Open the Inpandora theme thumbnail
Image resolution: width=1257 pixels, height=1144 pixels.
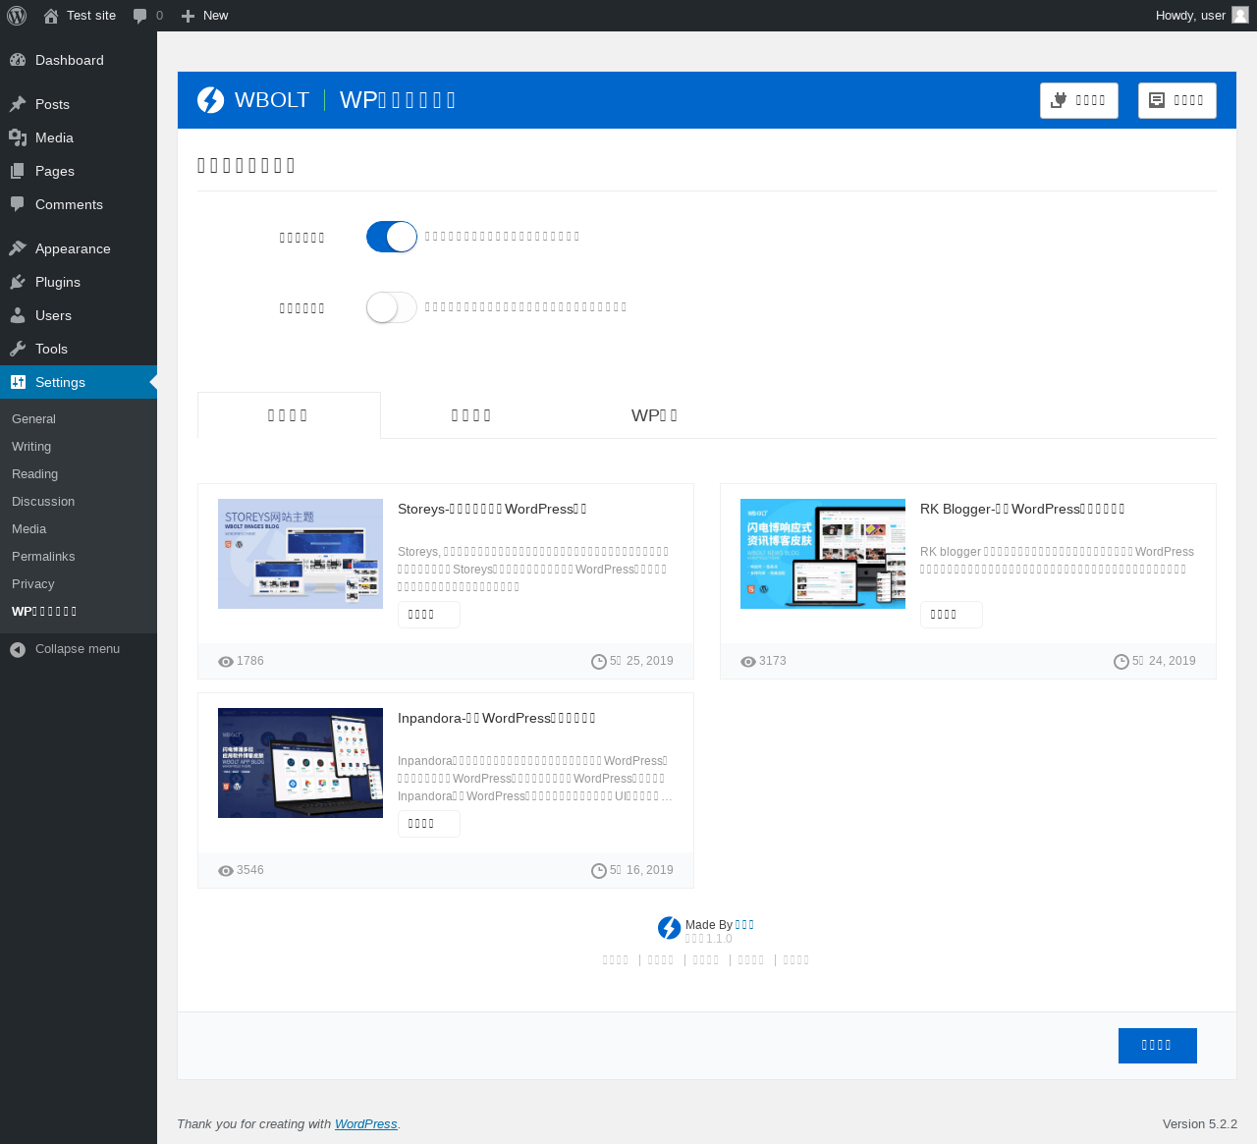point(301,763)
